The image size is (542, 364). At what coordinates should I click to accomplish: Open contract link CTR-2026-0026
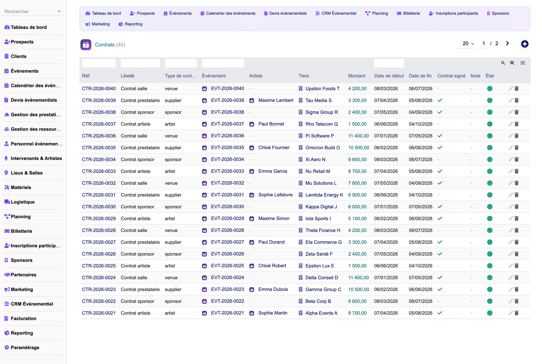pos(99,254)
